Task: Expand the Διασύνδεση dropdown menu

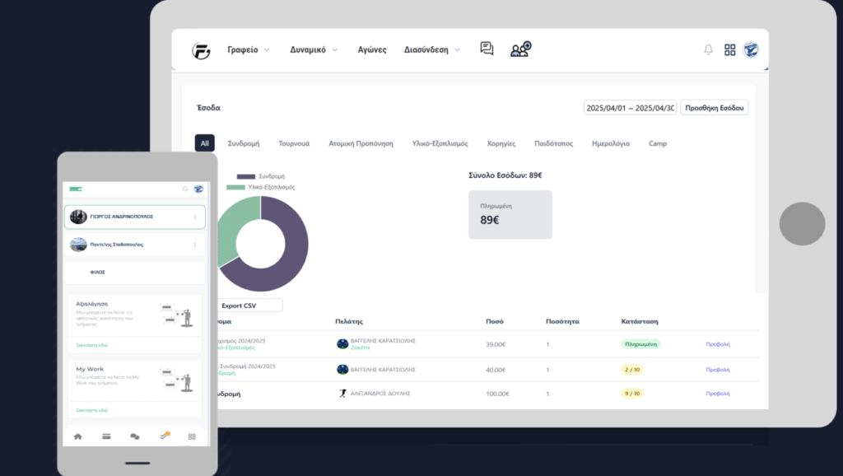Action: pyautogui.click(x=431, y=49)
